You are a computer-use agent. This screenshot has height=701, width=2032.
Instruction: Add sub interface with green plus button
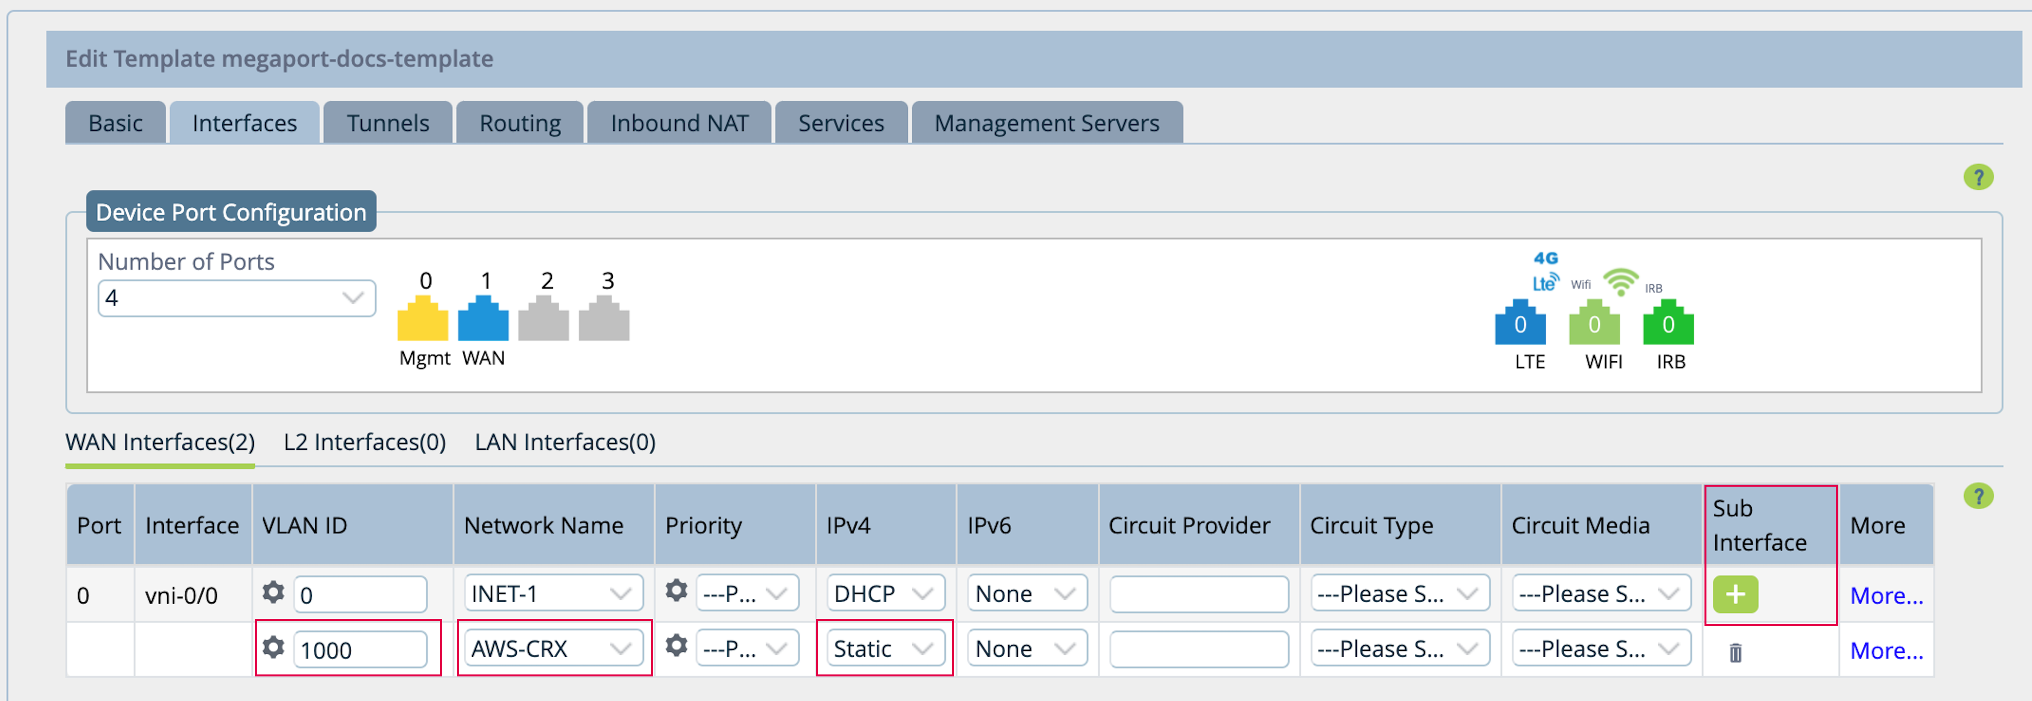click(x=1734, y=594)
